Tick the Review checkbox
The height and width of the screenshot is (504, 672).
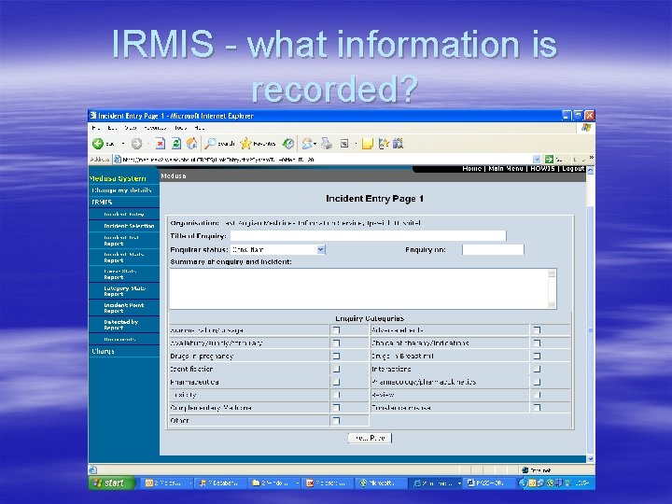tap(537, 394)
